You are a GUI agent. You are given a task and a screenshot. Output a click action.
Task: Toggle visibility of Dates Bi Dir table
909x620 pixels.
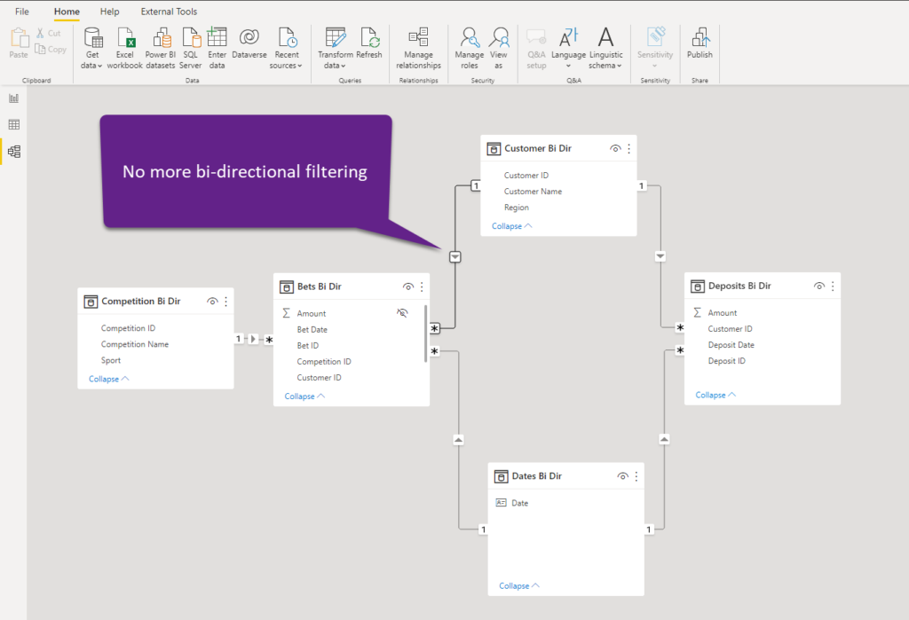click(622, 475)
